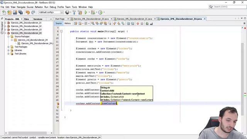Switch to Ejercicio_XML_Discoduroderoer_01.java tab

(135, 19)
